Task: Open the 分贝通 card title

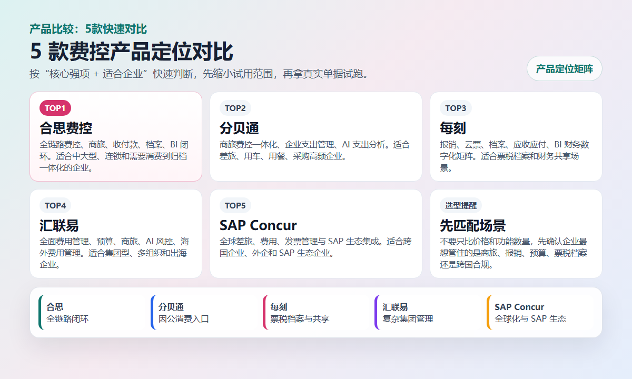Action: (x=239, y=128)
